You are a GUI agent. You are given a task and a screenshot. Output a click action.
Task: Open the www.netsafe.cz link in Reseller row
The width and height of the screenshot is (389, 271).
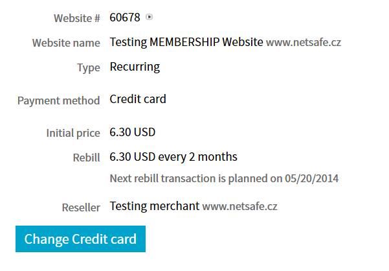click(239, 206)
